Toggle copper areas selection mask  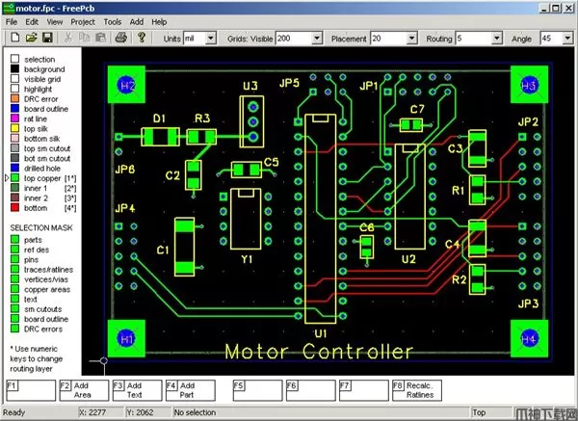point(14,289)
